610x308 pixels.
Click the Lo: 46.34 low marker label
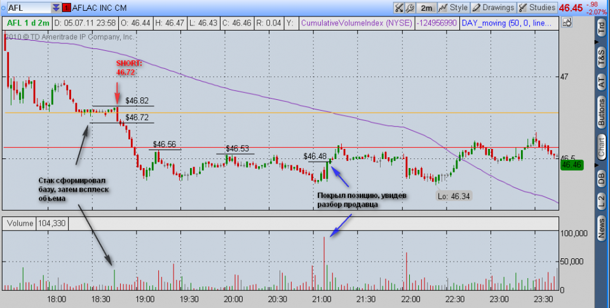pyautogui.click(x=454, y=196)
